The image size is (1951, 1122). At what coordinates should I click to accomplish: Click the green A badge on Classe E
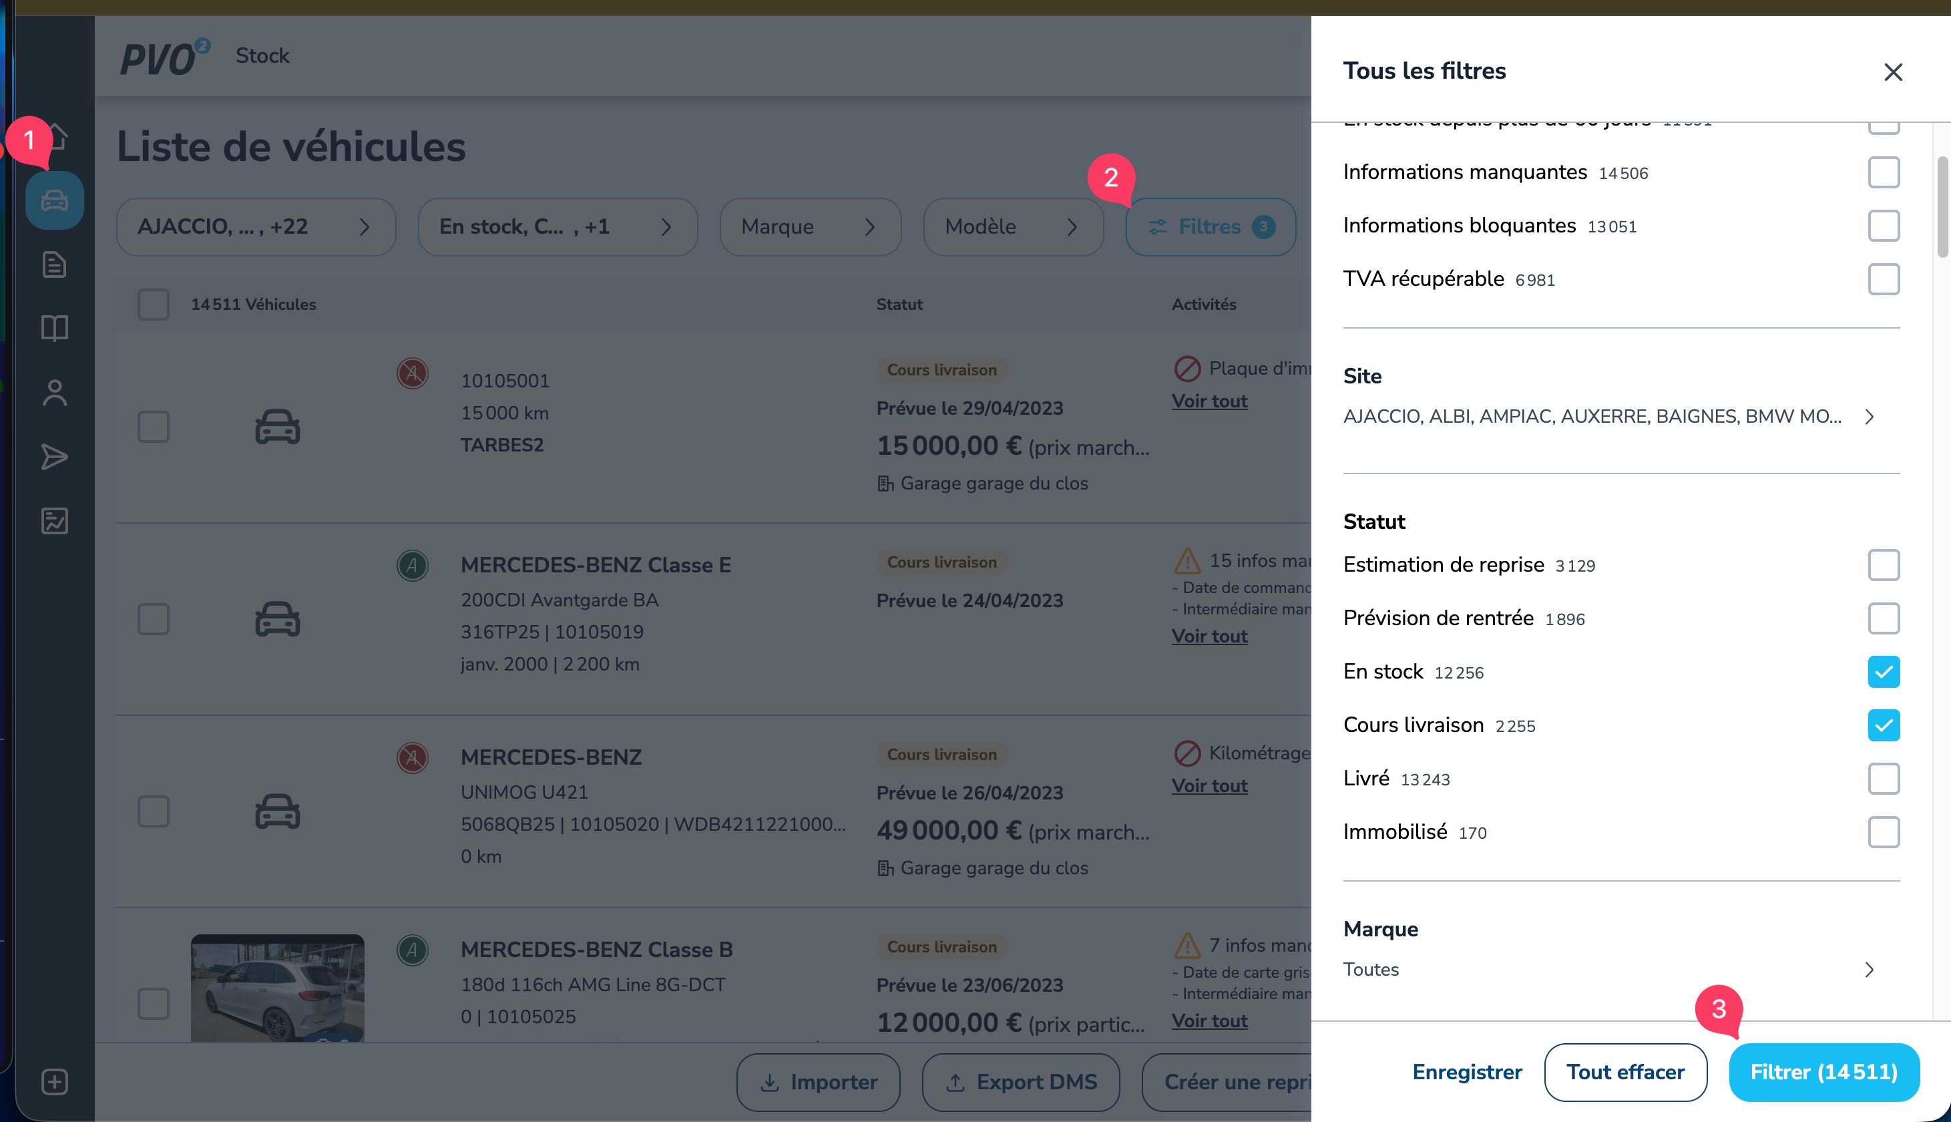coord(412,566)
